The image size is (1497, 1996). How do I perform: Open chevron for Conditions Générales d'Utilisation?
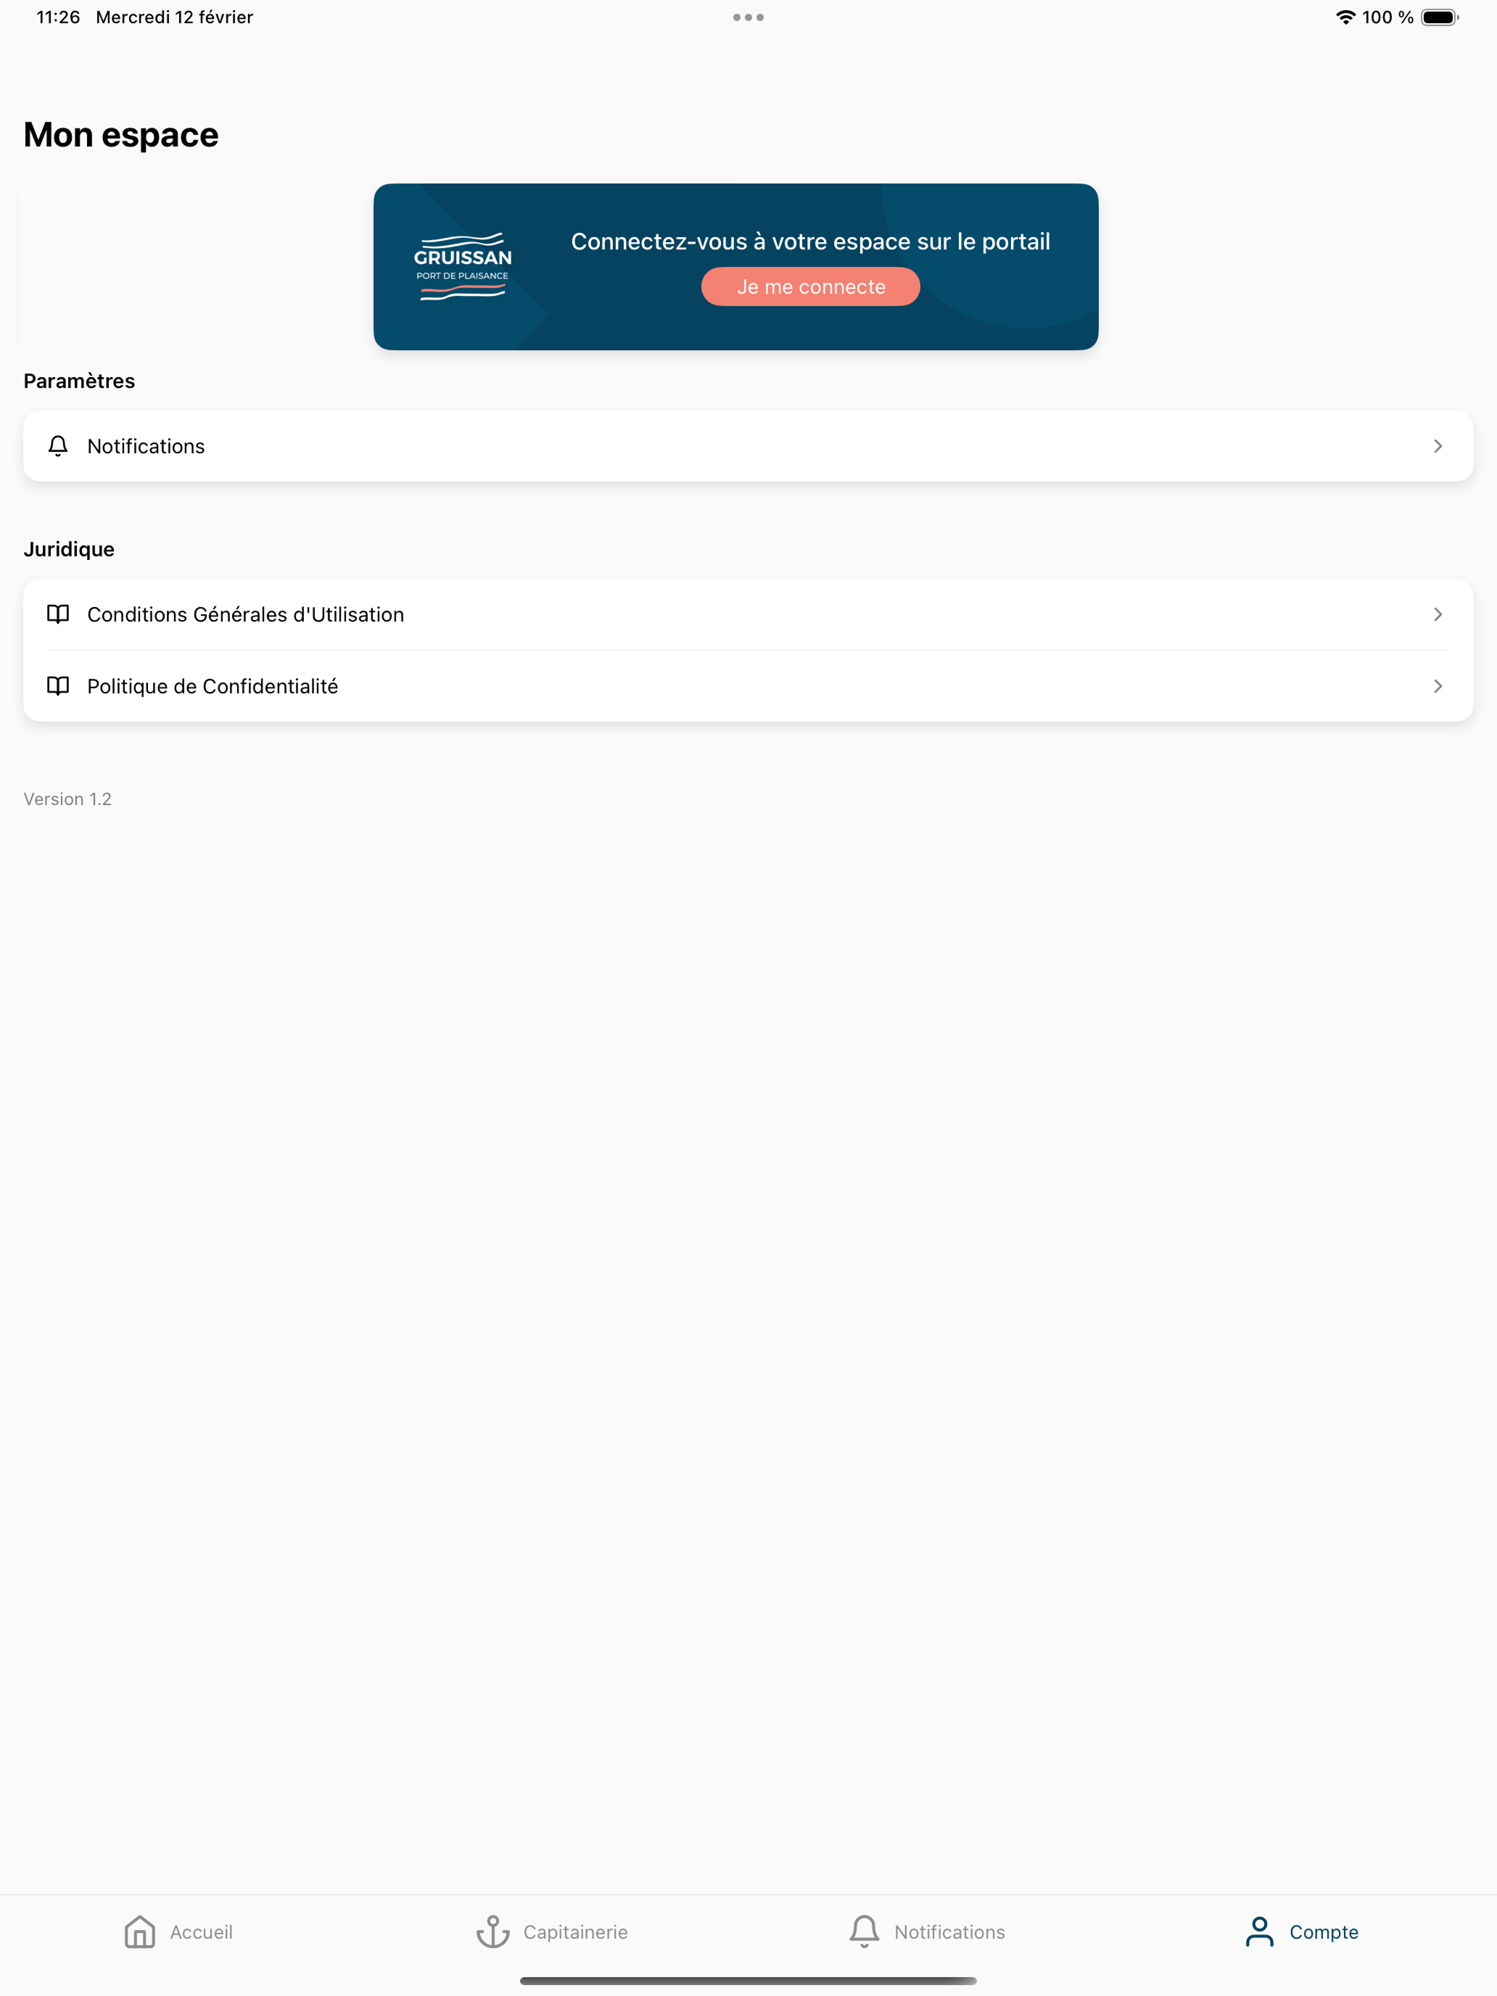[1438, 614]
